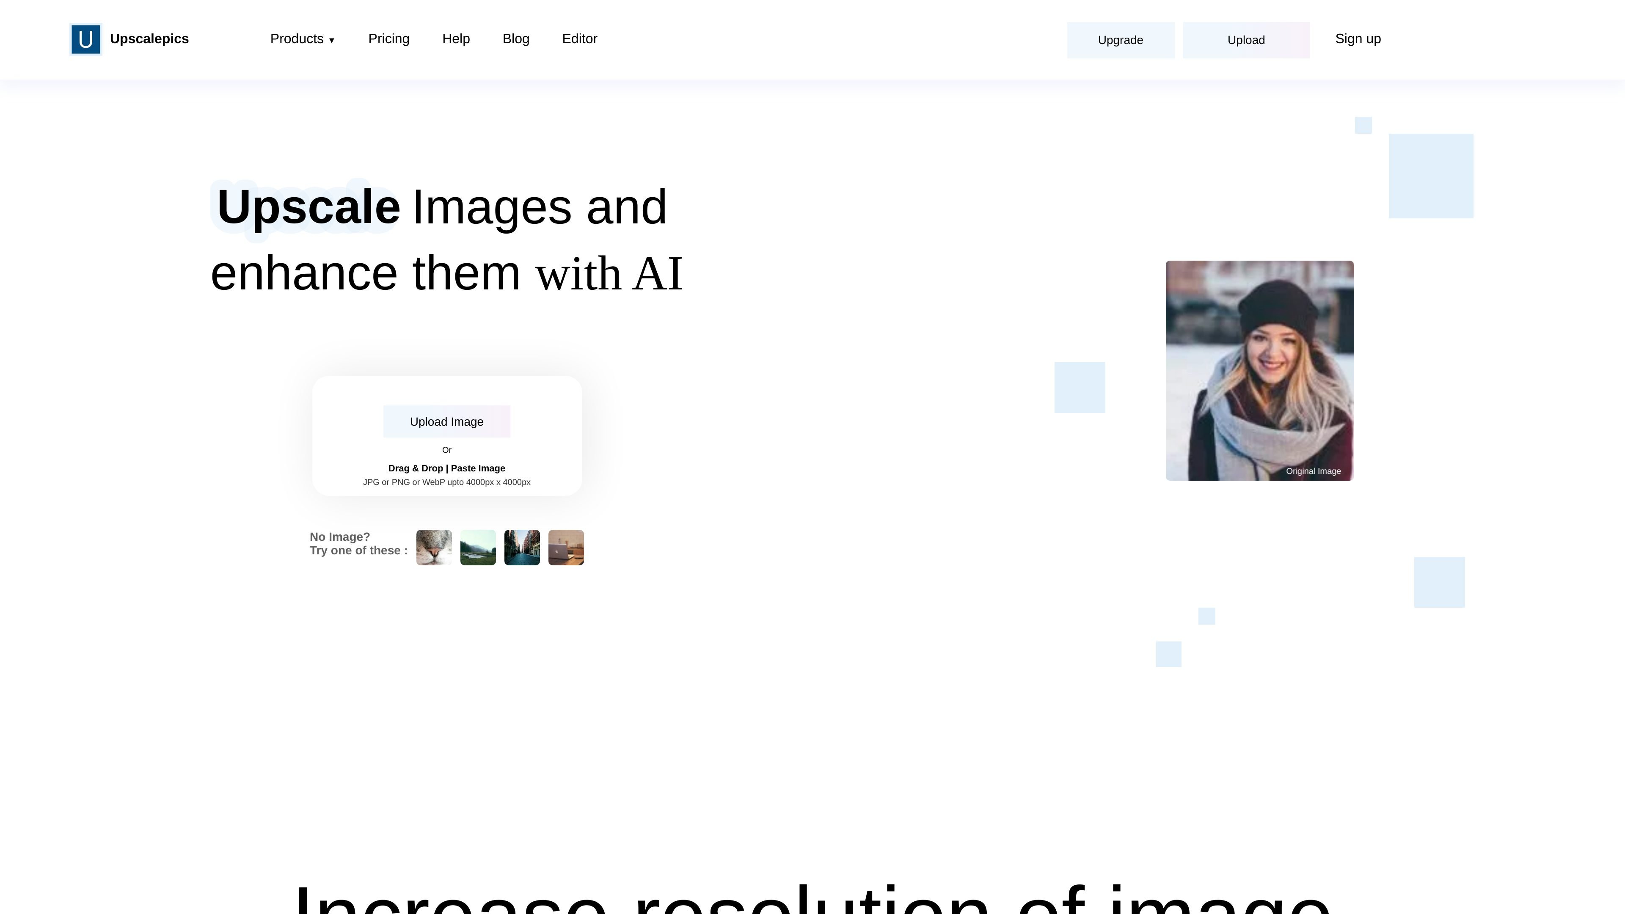Open the Editor page
1625x914 pixels.
pos(580,39)
